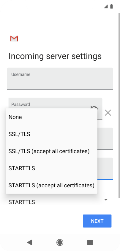Expand the security type dropdown arrow
The height and width of the screenshot is (251, 120).
point(106,200)
